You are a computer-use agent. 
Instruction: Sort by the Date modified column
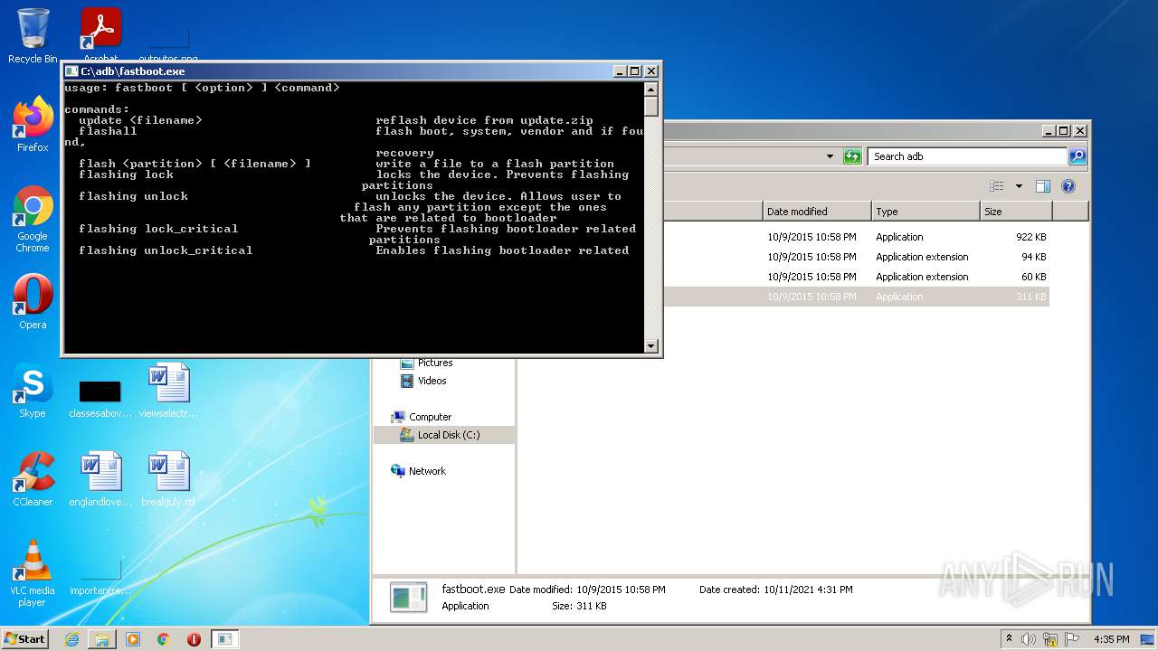pyautogui.click(x=817, y=212)
